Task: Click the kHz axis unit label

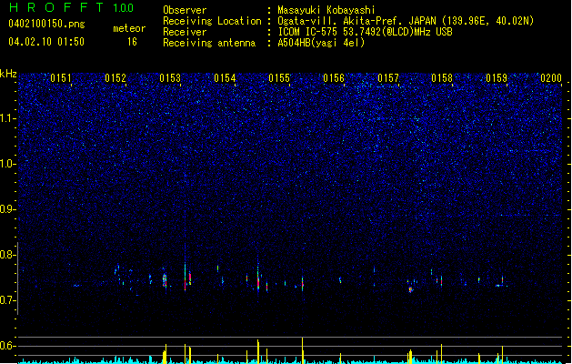Action: click(x=8, y=74)
